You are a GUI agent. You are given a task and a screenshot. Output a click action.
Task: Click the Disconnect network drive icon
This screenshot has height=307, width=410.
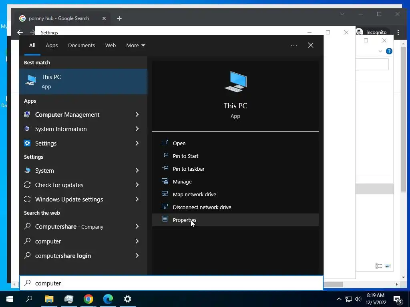coord(165,206)
